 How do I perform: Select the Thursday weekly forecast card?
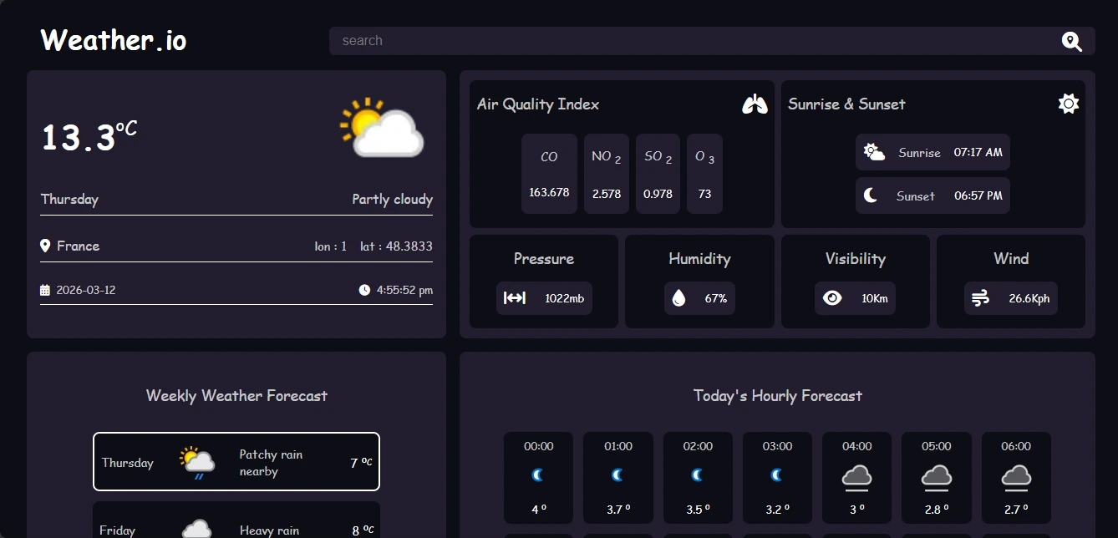click(x=236, y=461)
